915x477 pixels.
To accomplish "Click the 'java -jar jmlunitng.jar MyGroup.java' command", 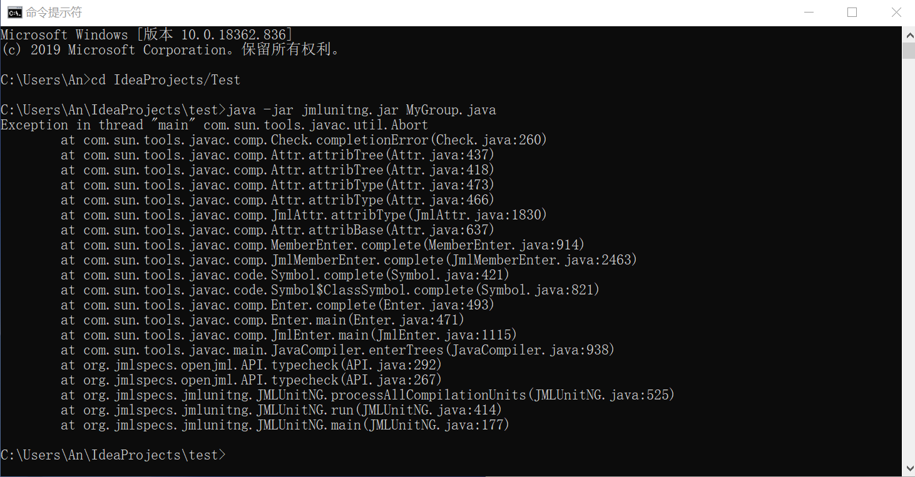I will (x=361, y=110).
